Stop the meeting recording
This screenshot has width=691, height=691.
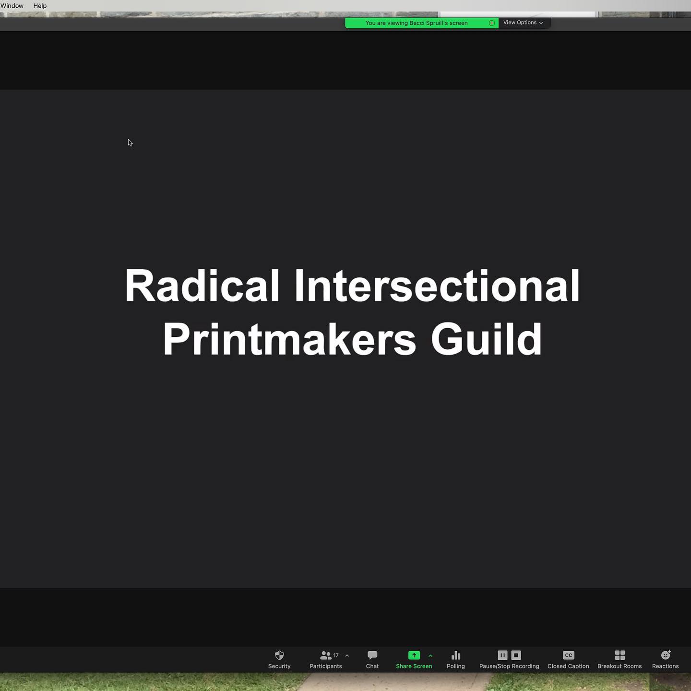516,655
